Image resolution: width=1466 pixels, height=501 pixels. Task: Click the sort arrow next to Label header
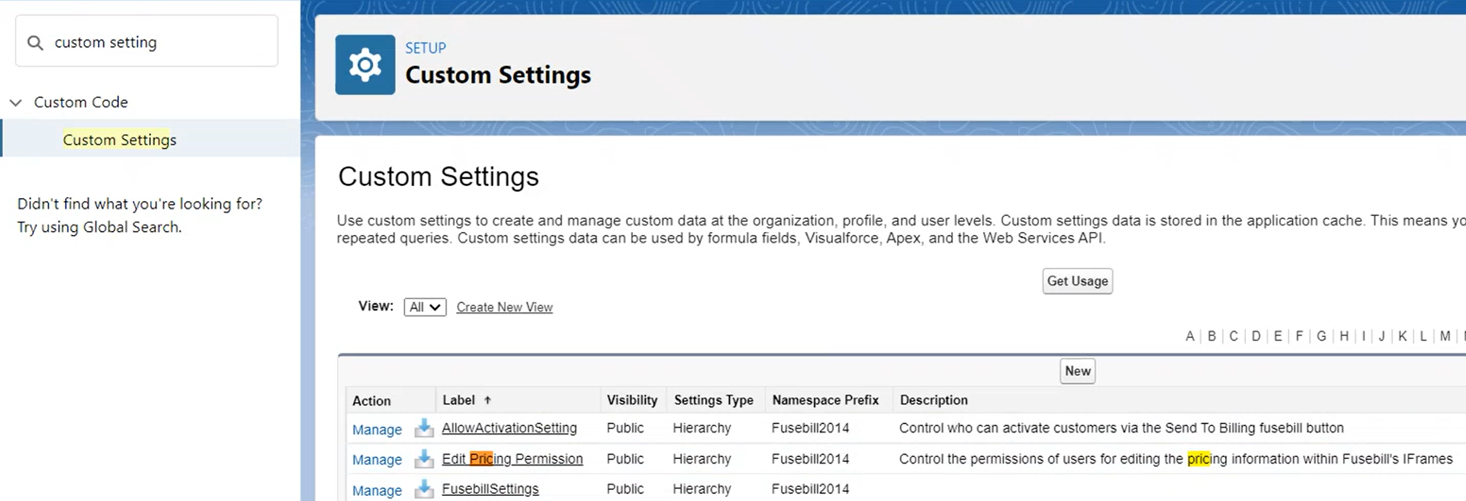coord(487,400)
